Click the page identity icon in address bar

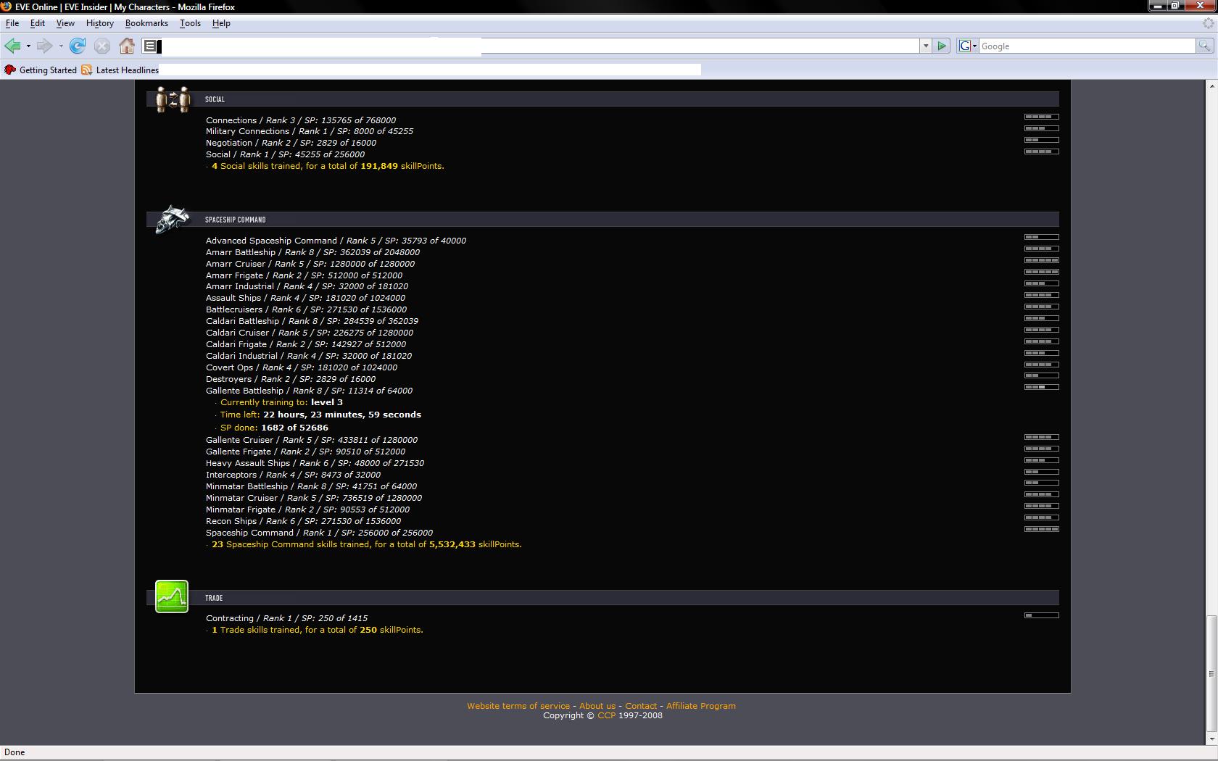(x=150, y=46)
